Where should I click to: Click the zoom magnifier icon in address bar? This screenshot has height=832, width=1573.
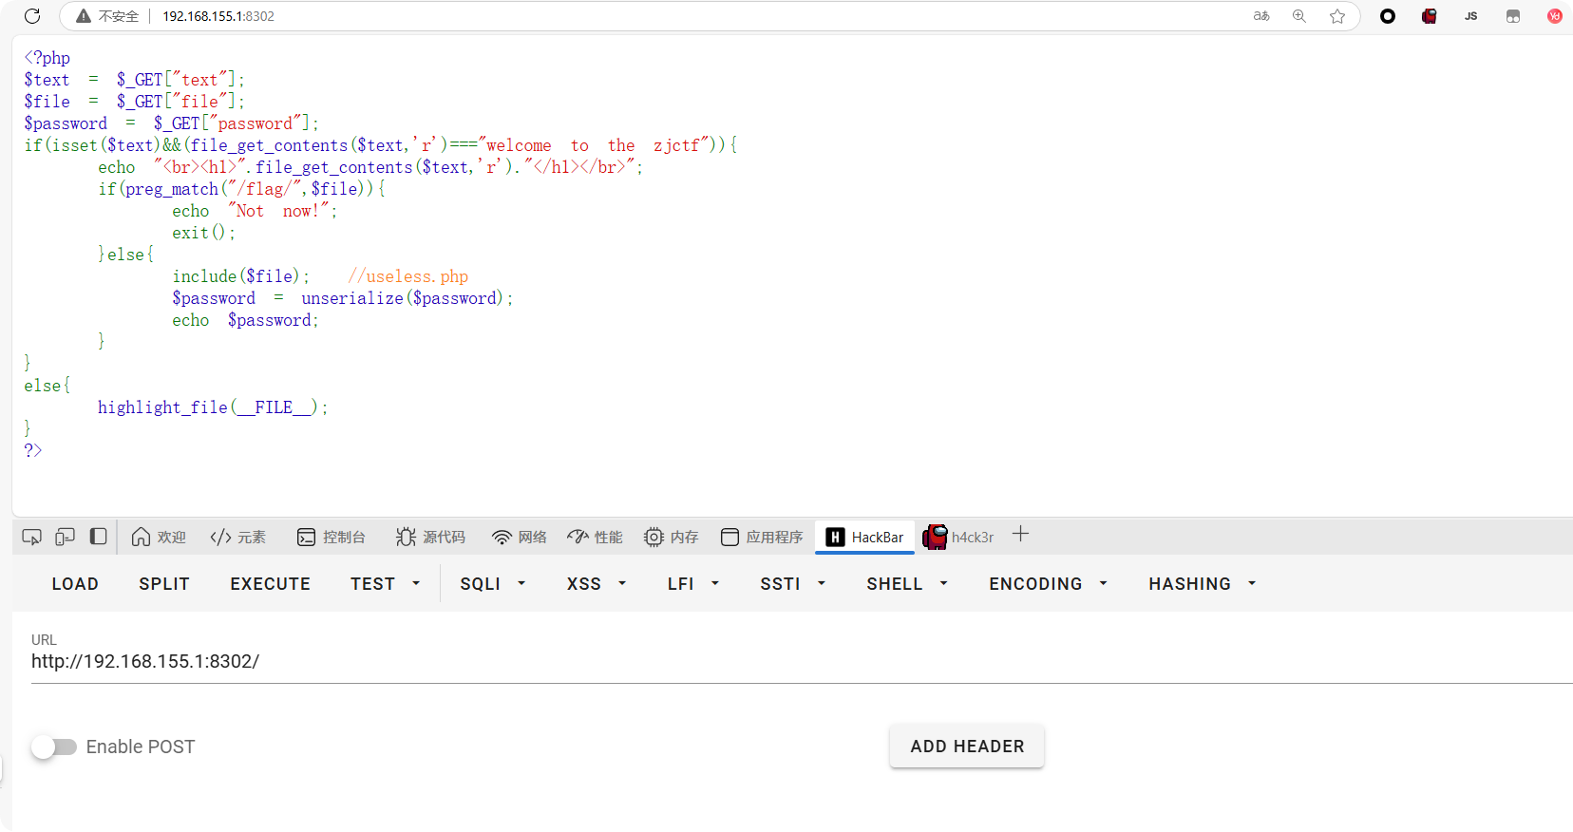[1299, 16]
